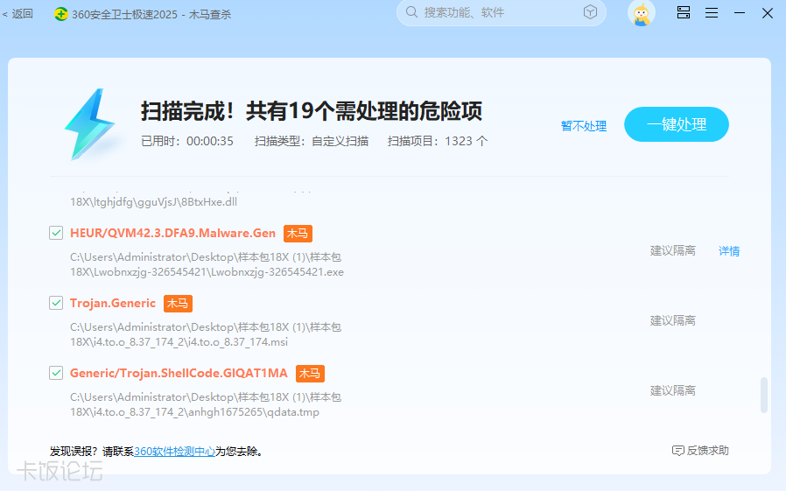786x491 pixels.
Task: Open the user avatar profile icon
Action: pos(642,13)
